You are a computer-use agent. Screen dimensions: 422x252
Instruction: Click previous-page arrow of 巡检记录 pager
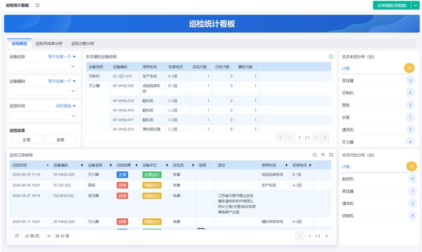point(299,236)
